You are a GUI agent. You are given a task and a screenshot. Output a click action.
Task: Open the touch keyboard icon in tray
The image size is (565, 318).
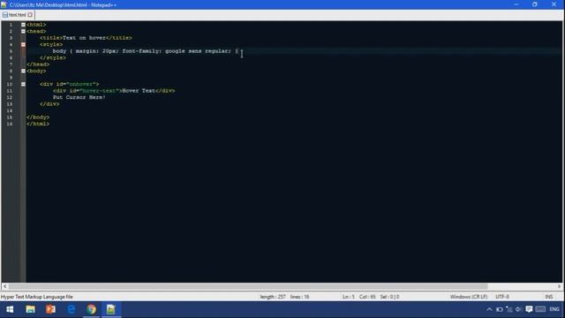coord(540,309)
